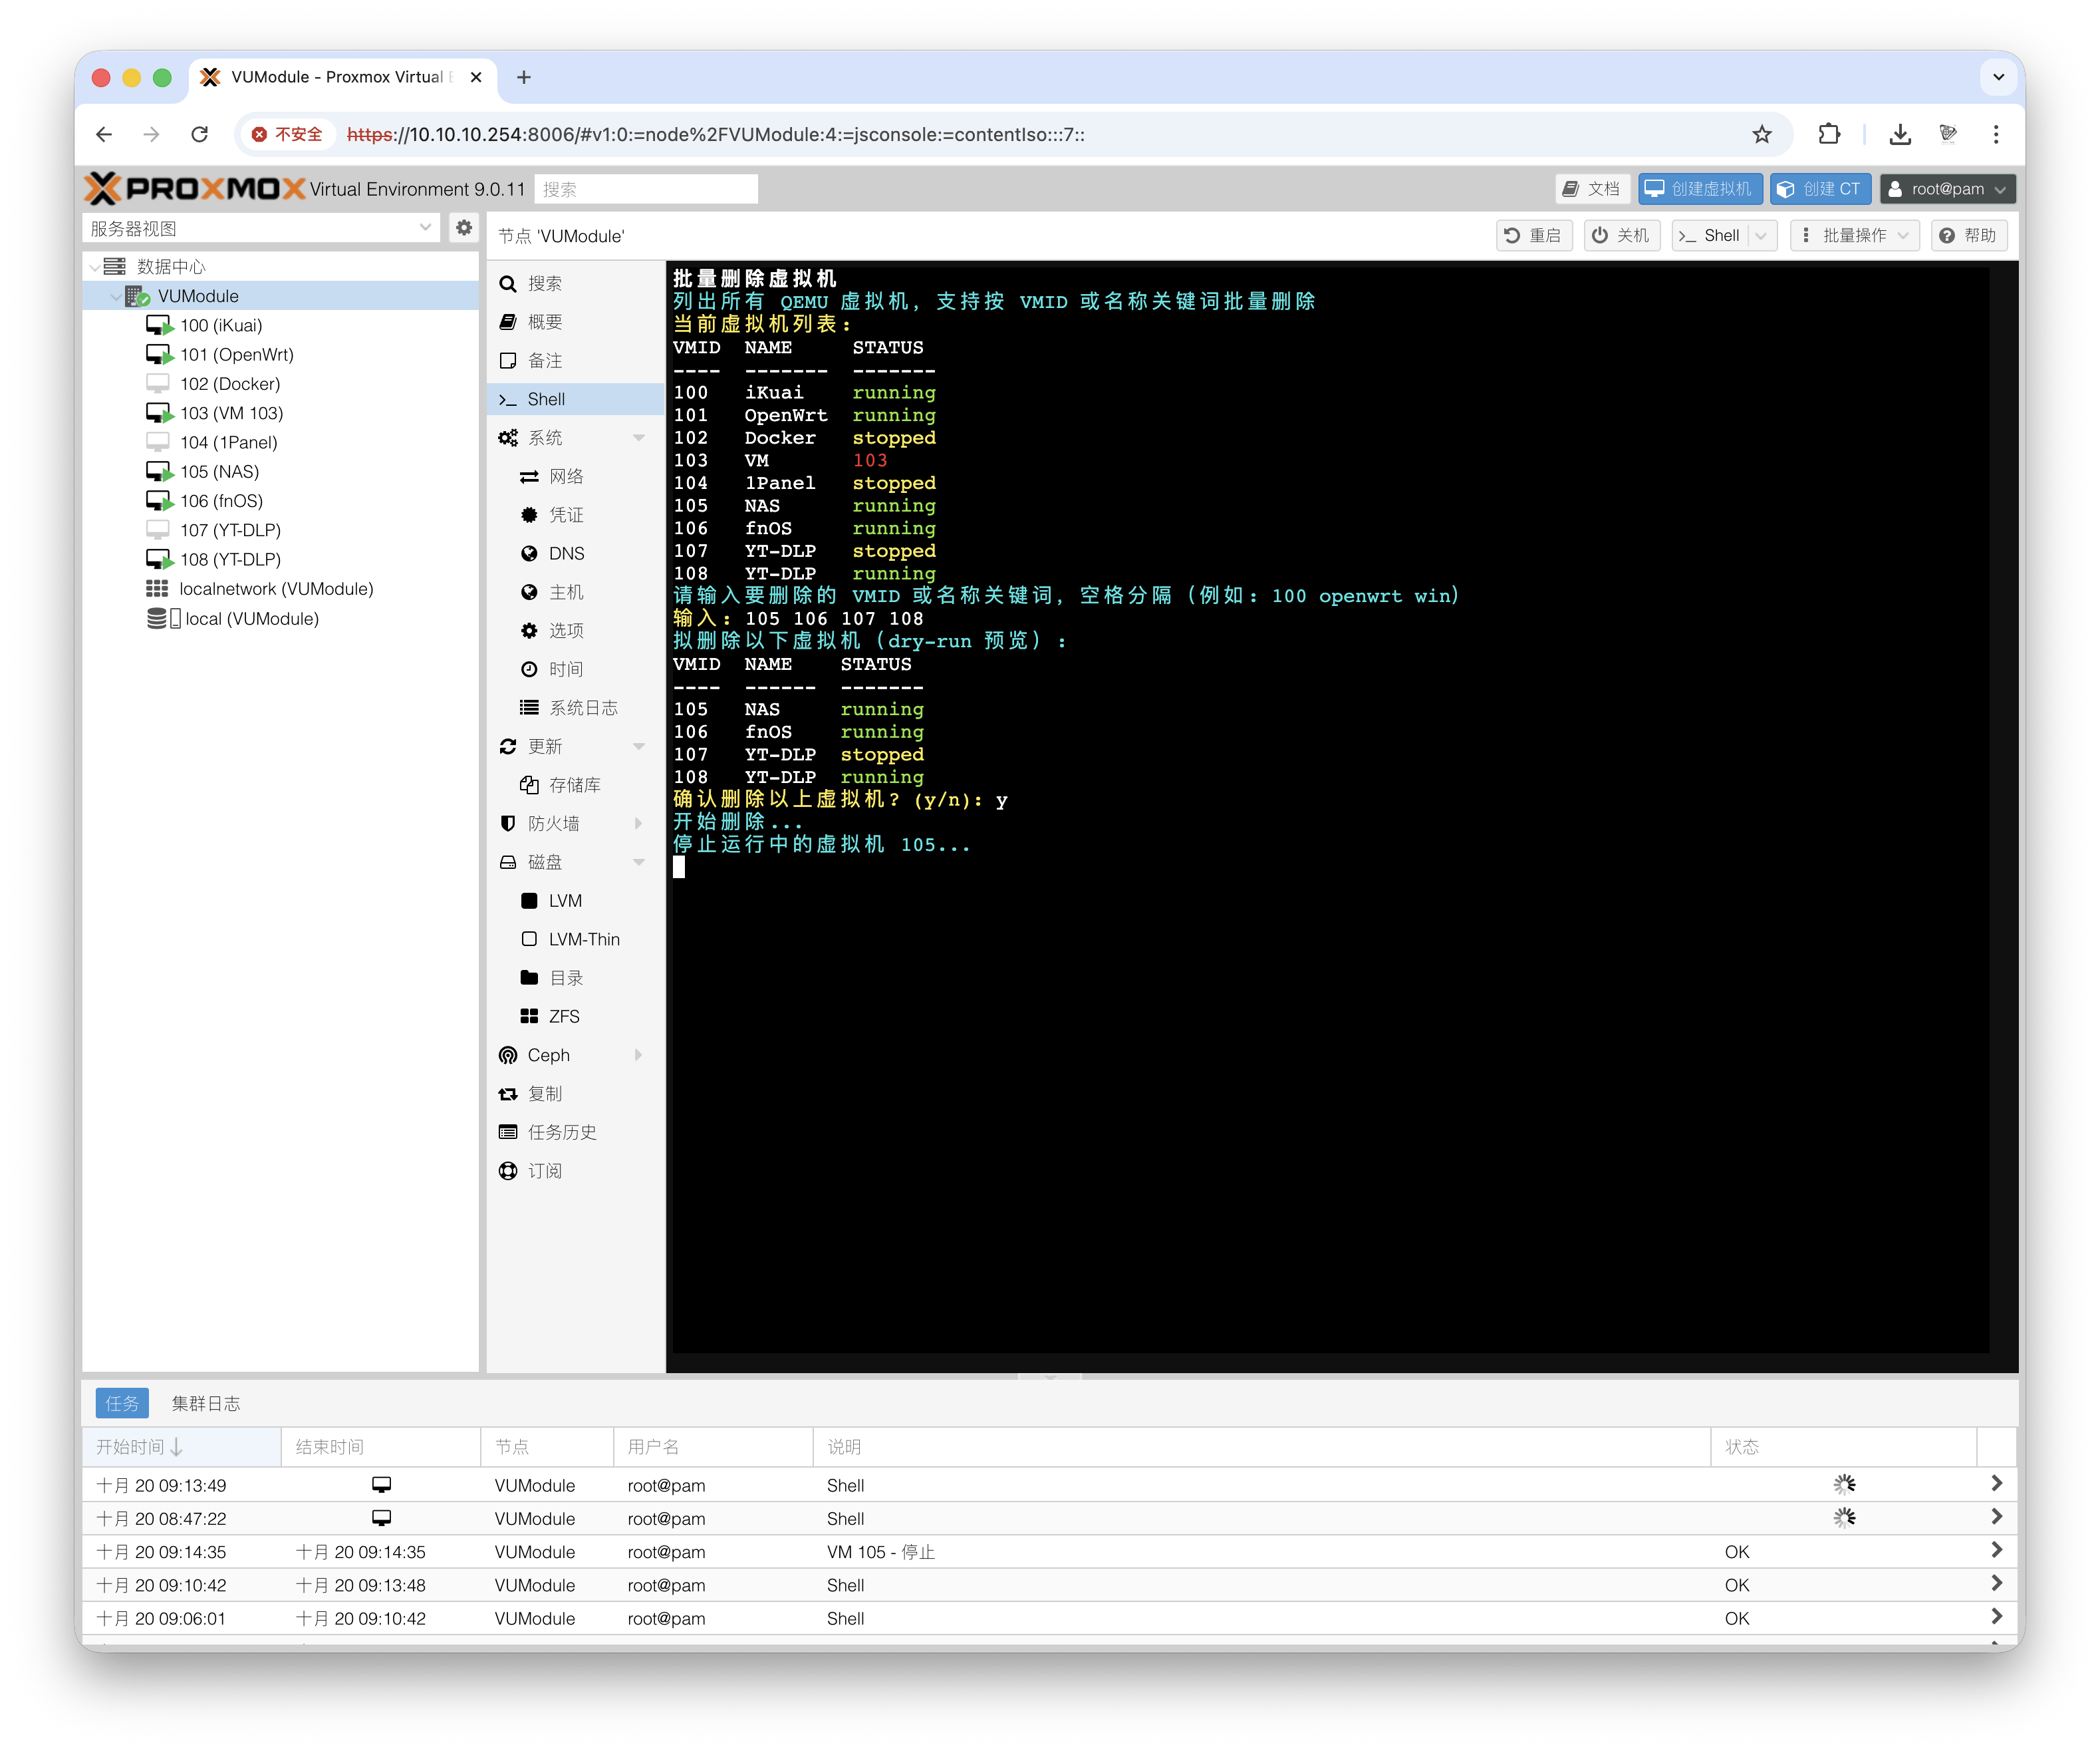Switch to the 集群日志 tab
The width and height of the screenshot is (2100, 1751).
pyautogui.click(x=206, y=1404)
